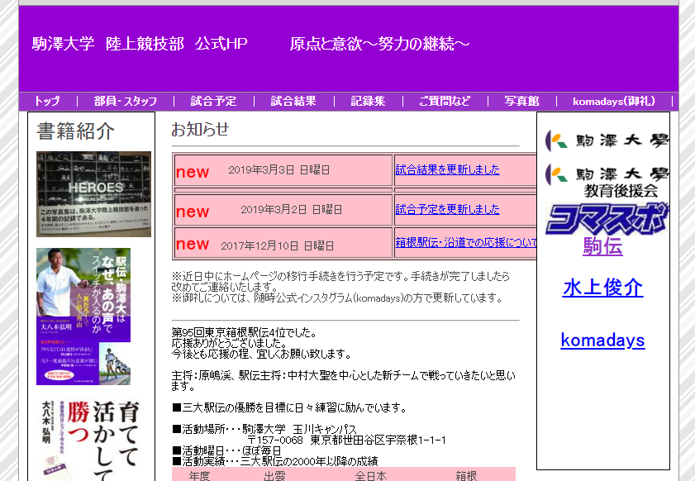Open 育てて活かして勝つ book cover
Image resolution: width=695 pixels, height=481 pixels.
tap(91, 440)
